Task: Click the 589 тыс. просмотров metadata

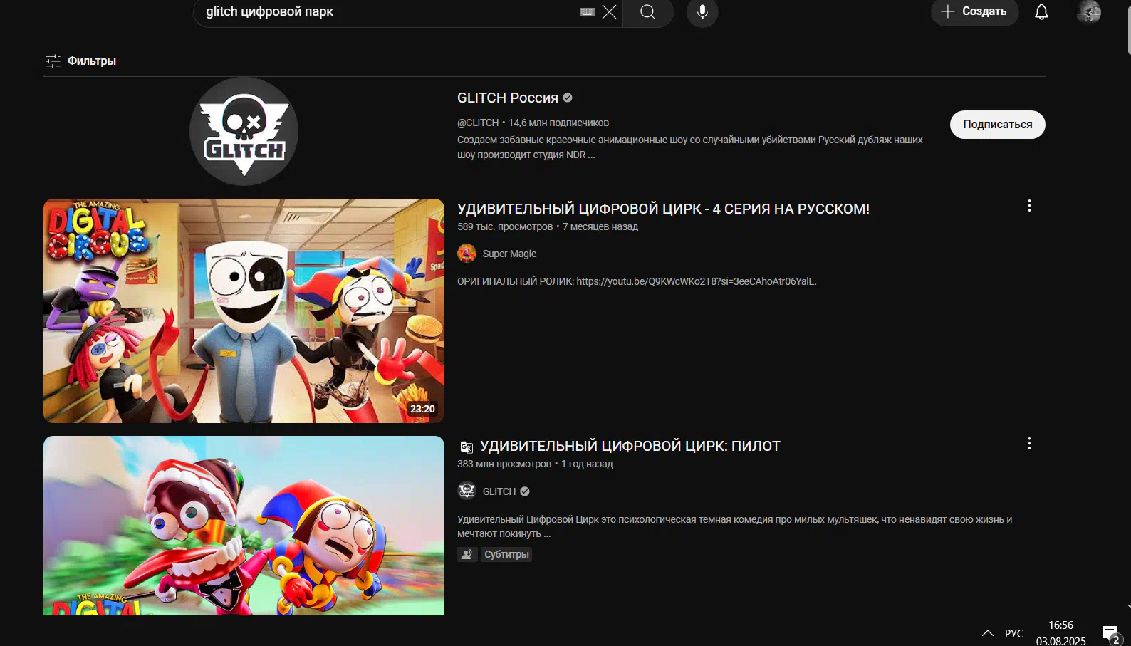Action: pyautogui.click(x=505, y=226)
